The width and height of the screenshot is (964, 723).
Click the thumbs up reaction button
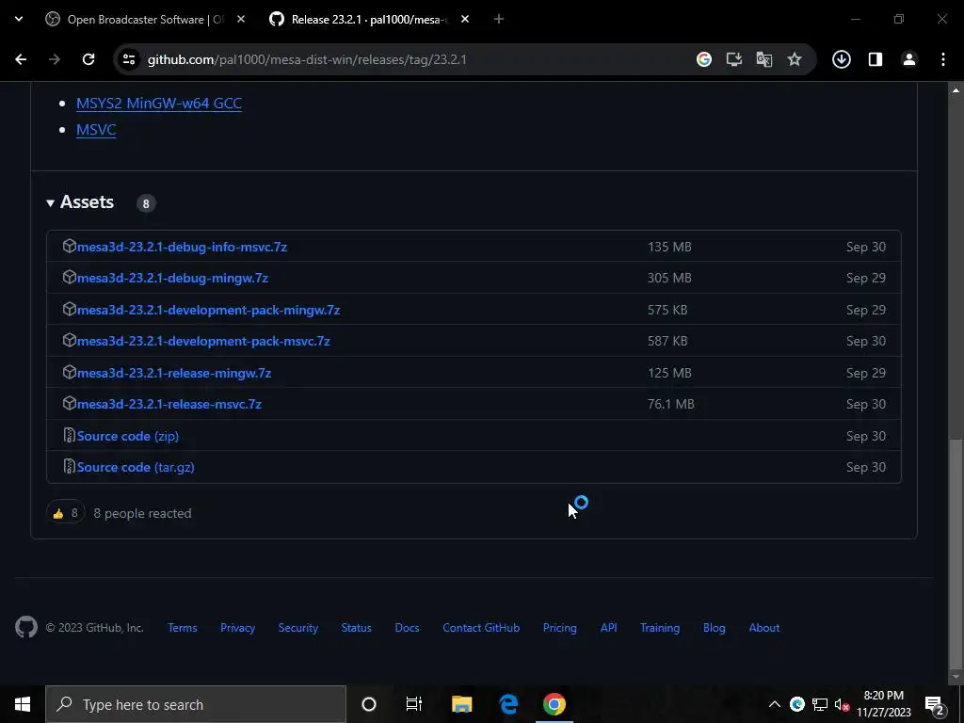coord(65,513)
